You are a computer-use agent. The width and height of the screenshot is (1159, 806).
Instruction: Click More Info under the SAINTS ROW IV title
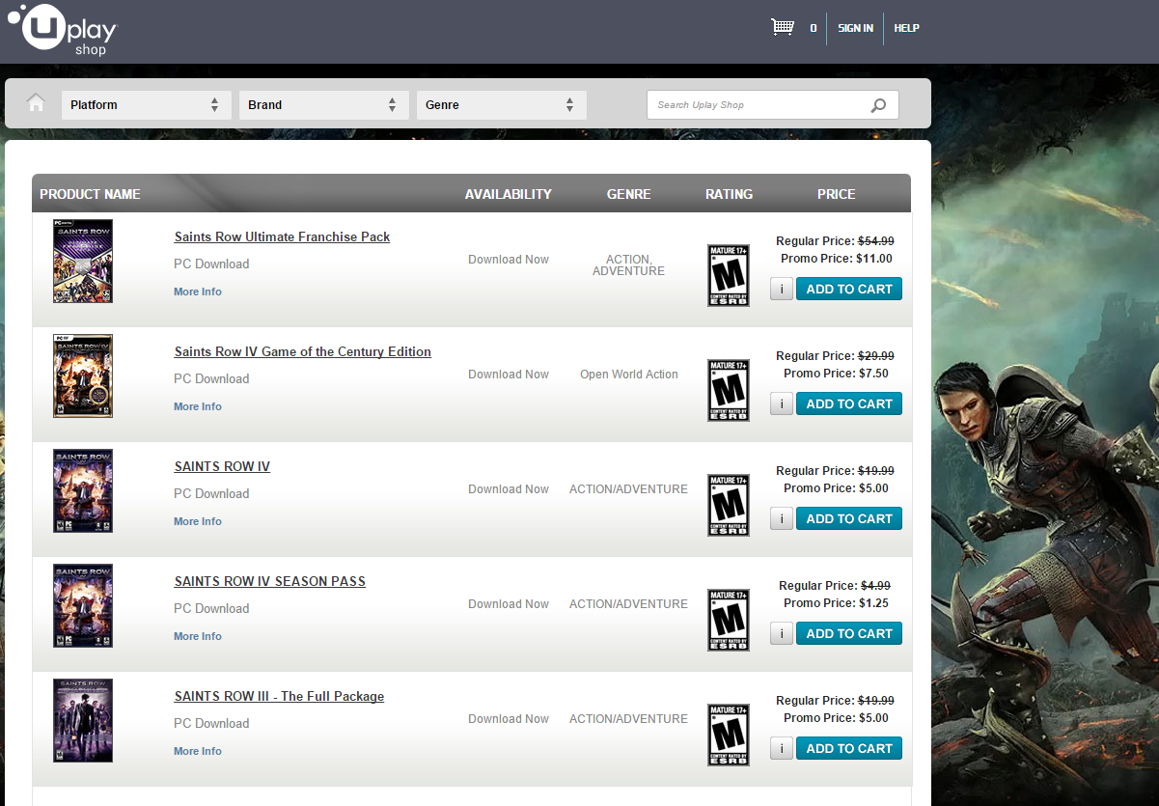tap(198, 521)
